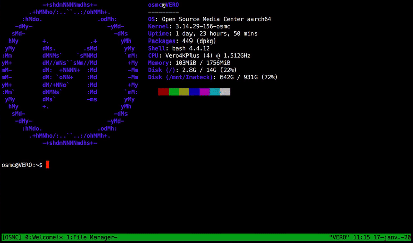Click the Disk (/) 2.8G / 14G line
The width and height of the screenshot is (413, 243).
point(193,70)
